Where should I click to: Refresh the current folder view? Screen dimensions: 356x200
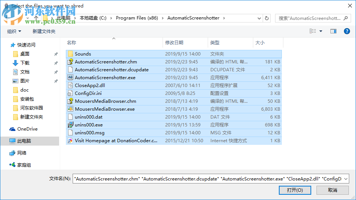click(267, 18)
